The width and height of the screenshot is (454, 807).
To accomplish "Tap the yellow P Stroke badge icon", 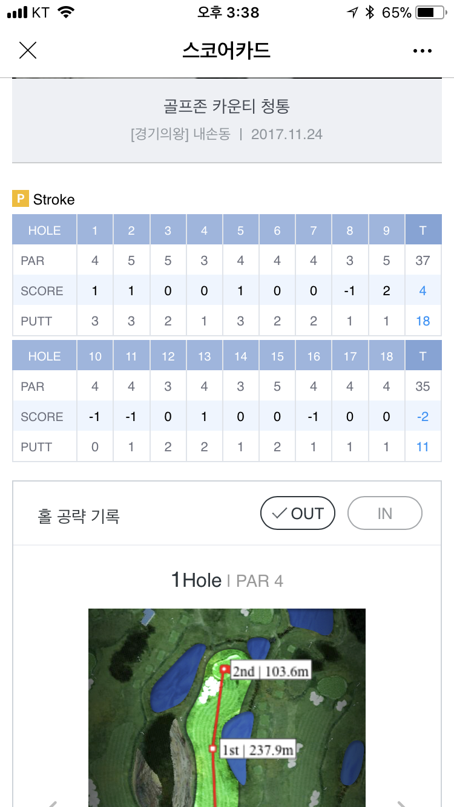I will click(x=21, y=199).
